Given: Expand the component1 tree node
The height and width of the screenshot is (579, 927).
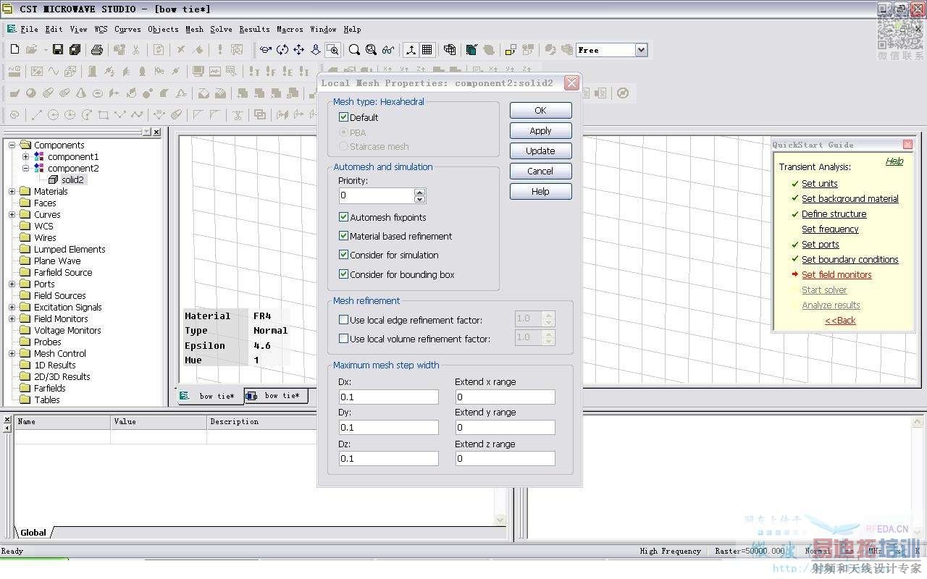Looking at the screenshot, I should click(26, 156).
